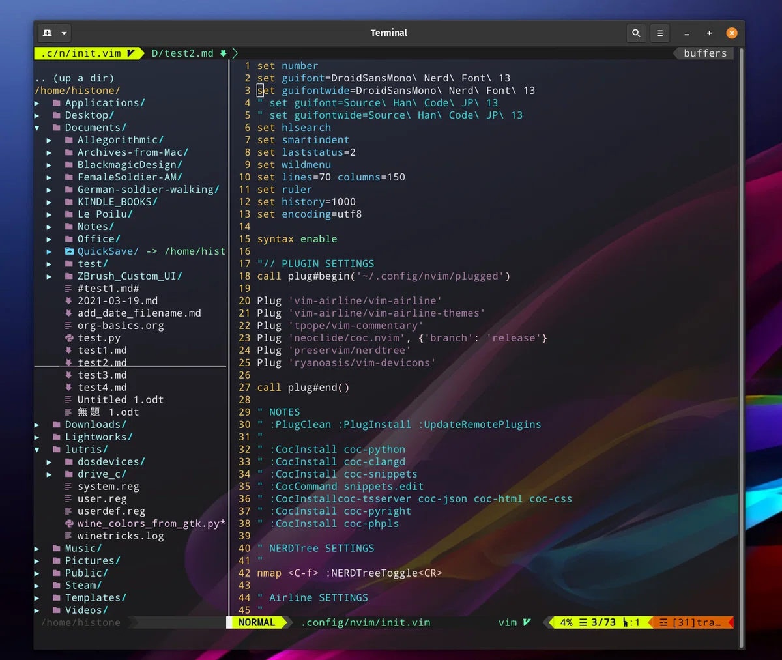Expand the Applications folder arrow
The width and height of the screenshot is (782, 660).
point(37,103)
